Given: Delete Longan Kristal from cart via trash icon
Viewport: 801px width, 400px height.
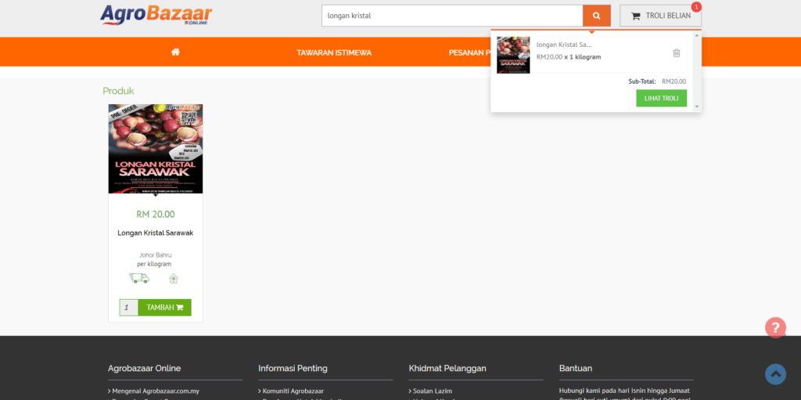Looking at the screenshot, I should [677, 53].
